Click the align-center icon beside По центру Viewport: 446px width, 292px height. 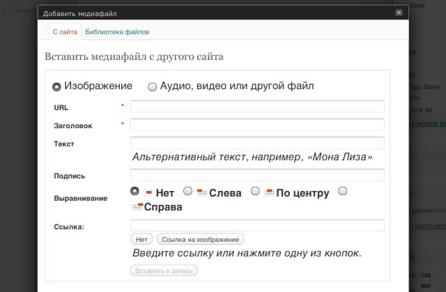coord(269,193)
